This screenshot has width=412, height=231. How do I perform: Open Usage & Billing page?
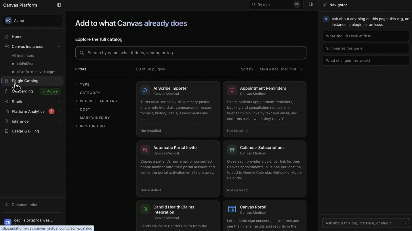coord(32,131)
